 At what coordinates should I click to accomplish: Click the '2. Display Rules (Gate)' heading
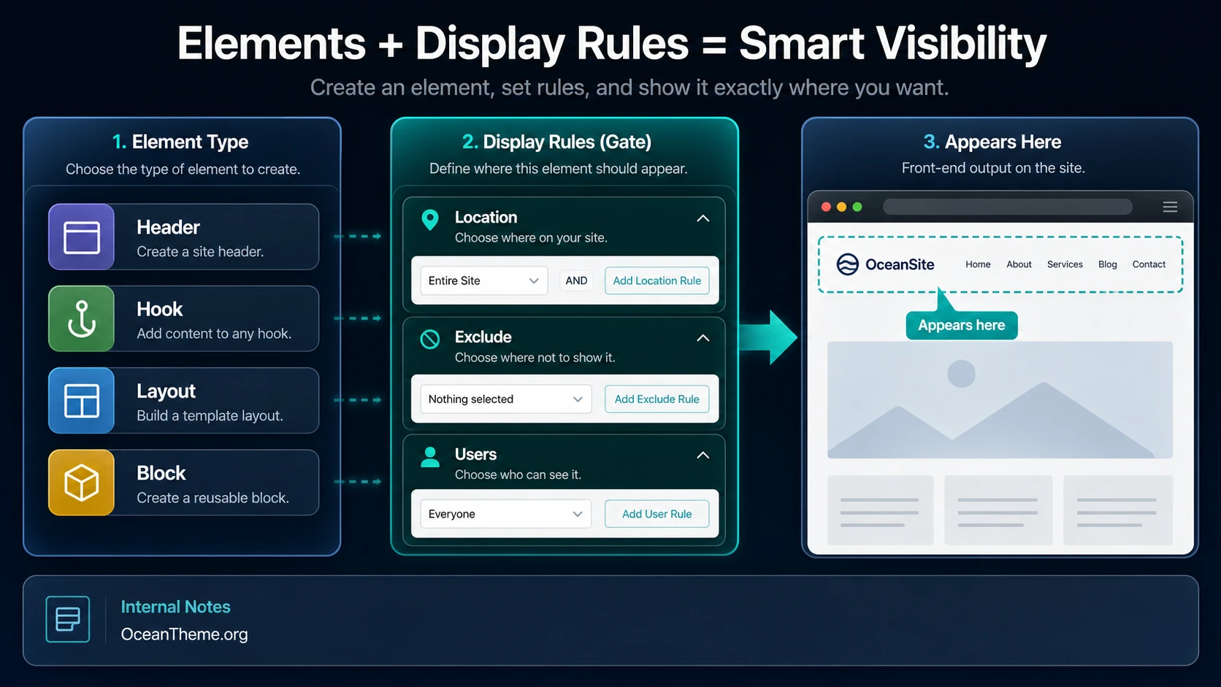(556, 142)
